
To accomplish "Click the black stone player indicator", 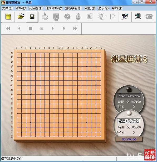I will [129, 90].
